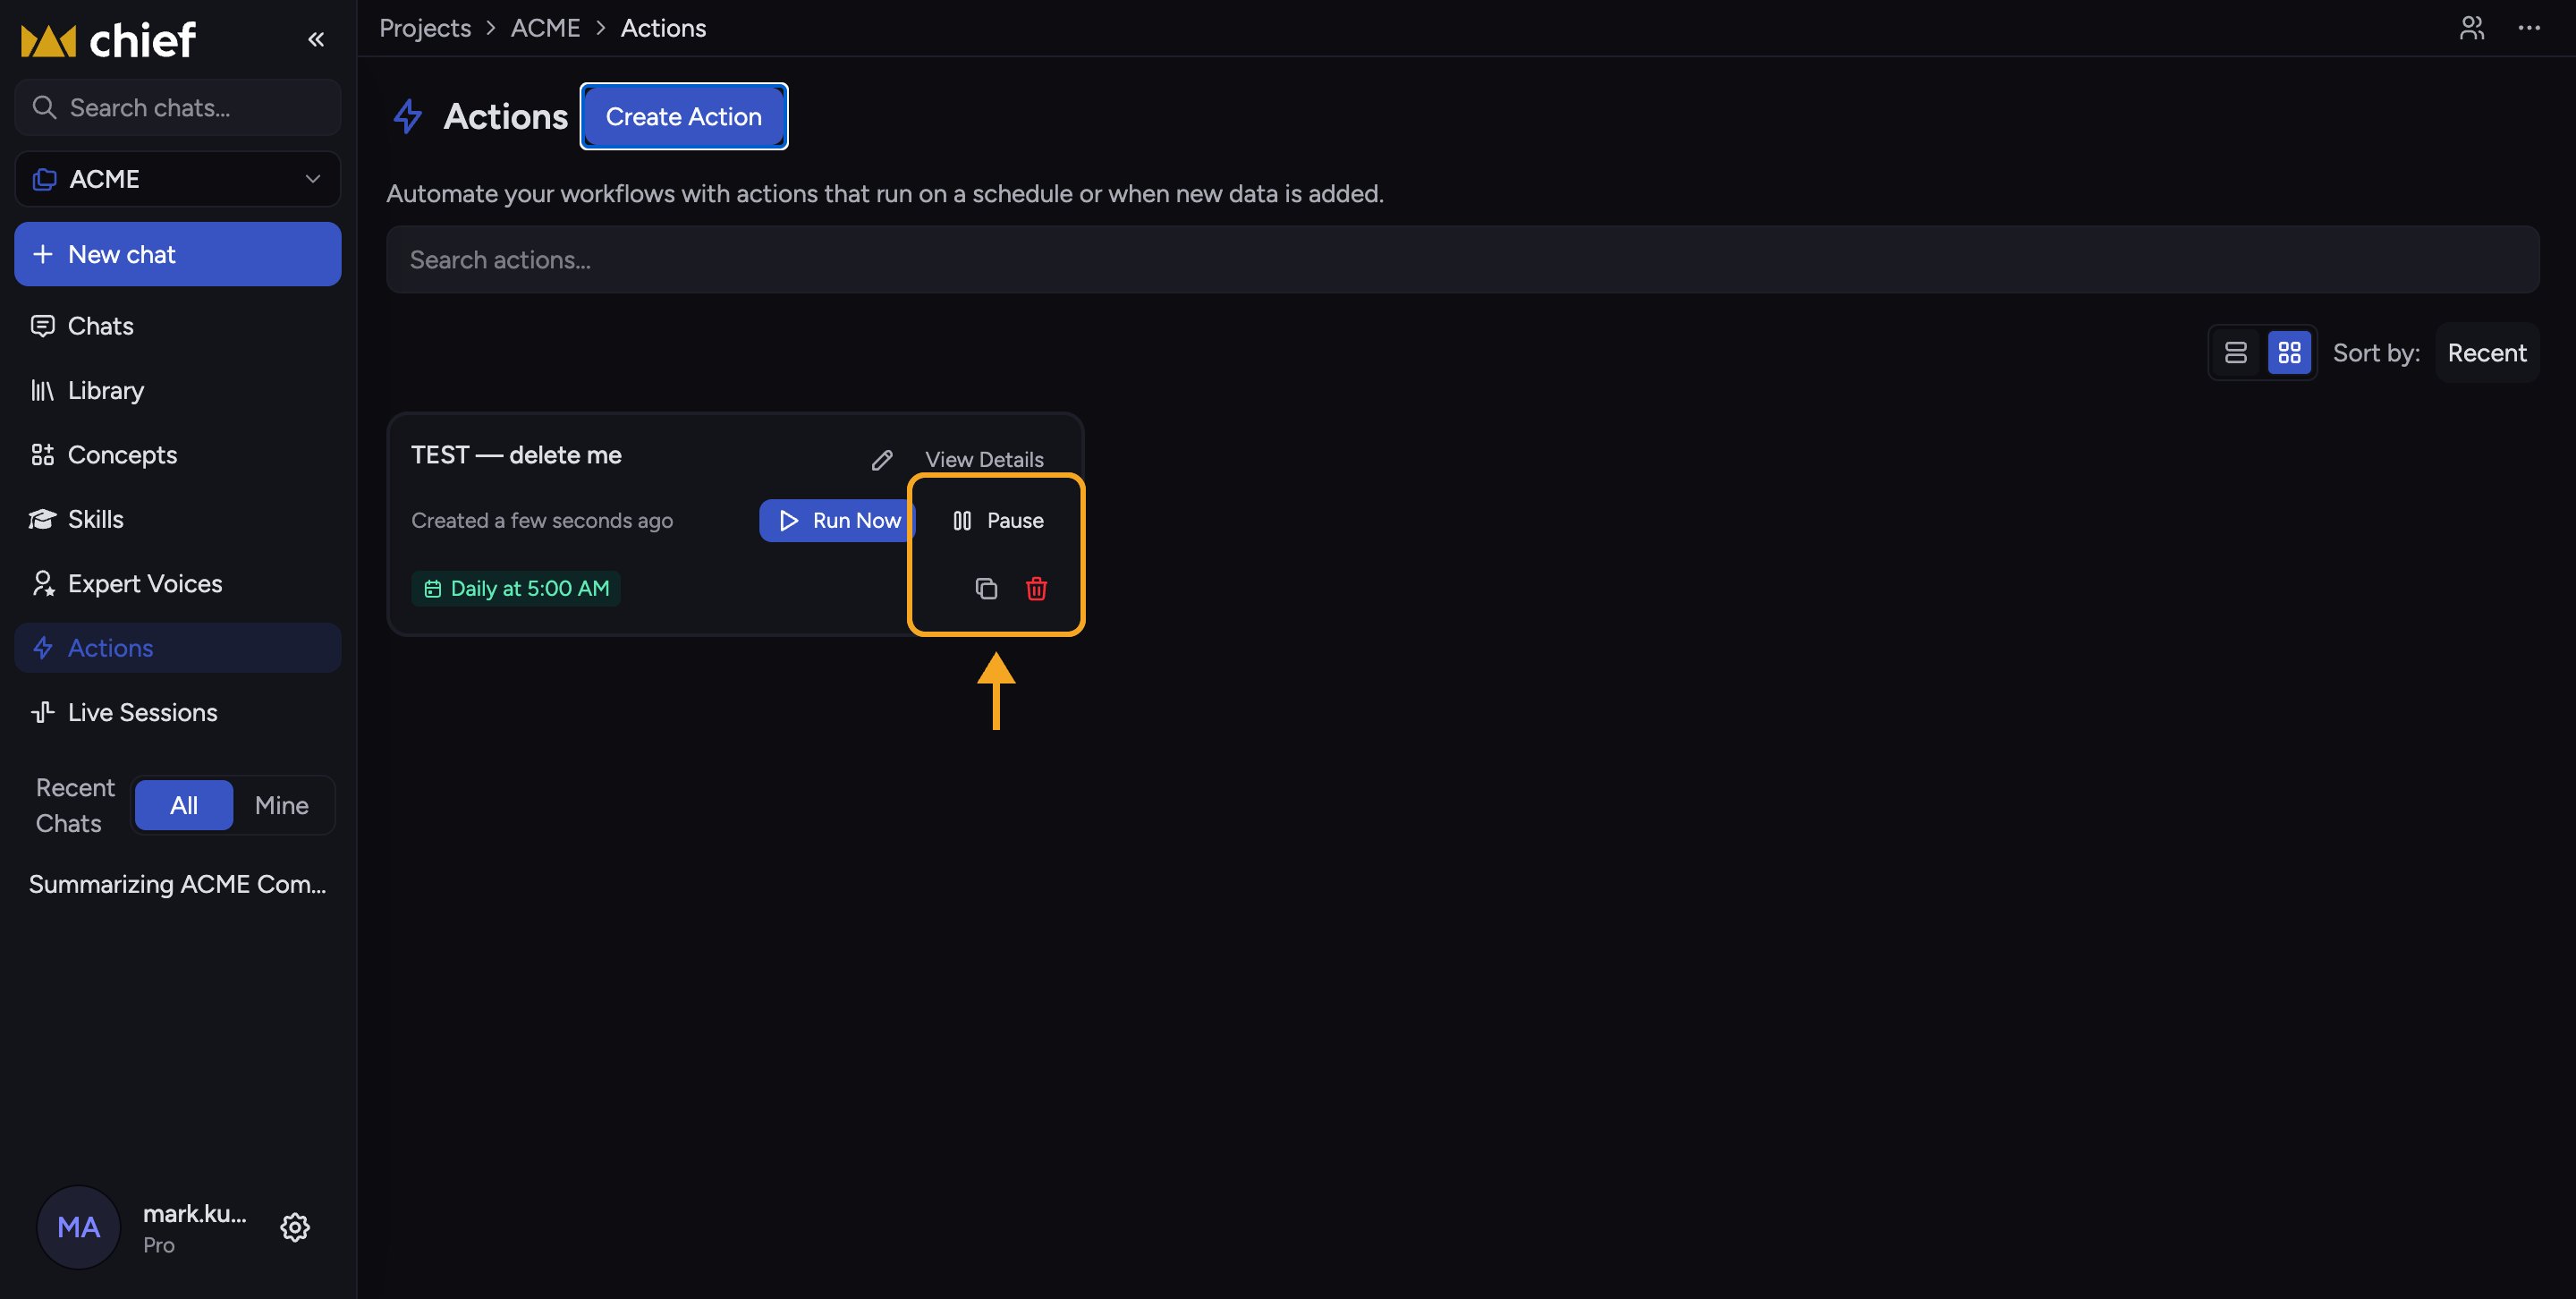The width and height of the screenshot is (2576, 1299).
Task: Focus the Search actions field
Action: pyautogui.click(x=1462, y=260)
